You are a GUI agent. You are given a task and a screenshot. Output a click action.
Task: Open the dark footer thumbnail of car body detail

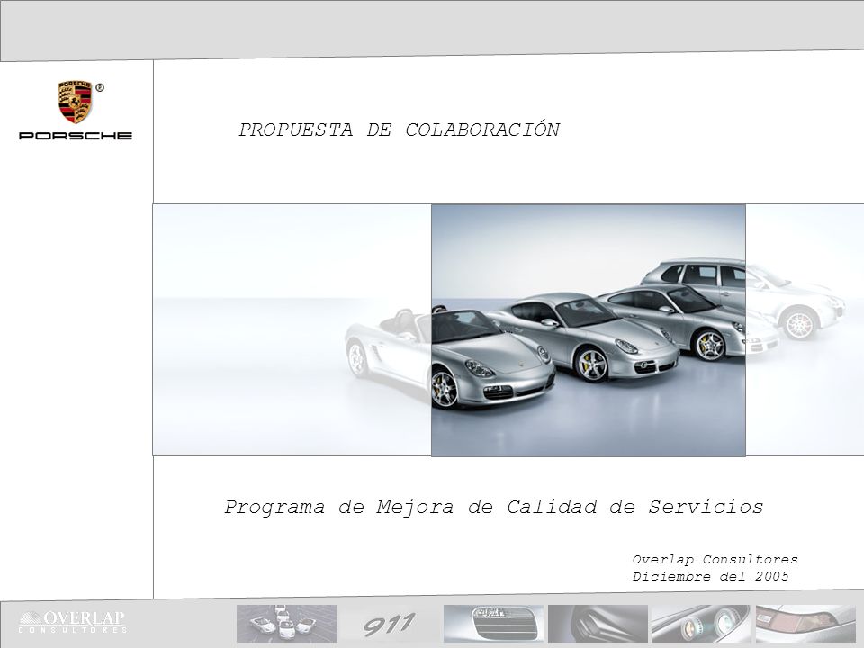click(x=598, y=623)
